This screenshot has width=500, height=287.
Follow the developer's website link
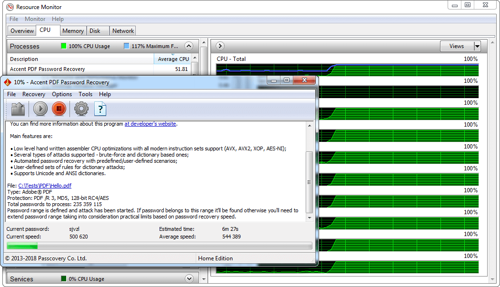[150, 124]
